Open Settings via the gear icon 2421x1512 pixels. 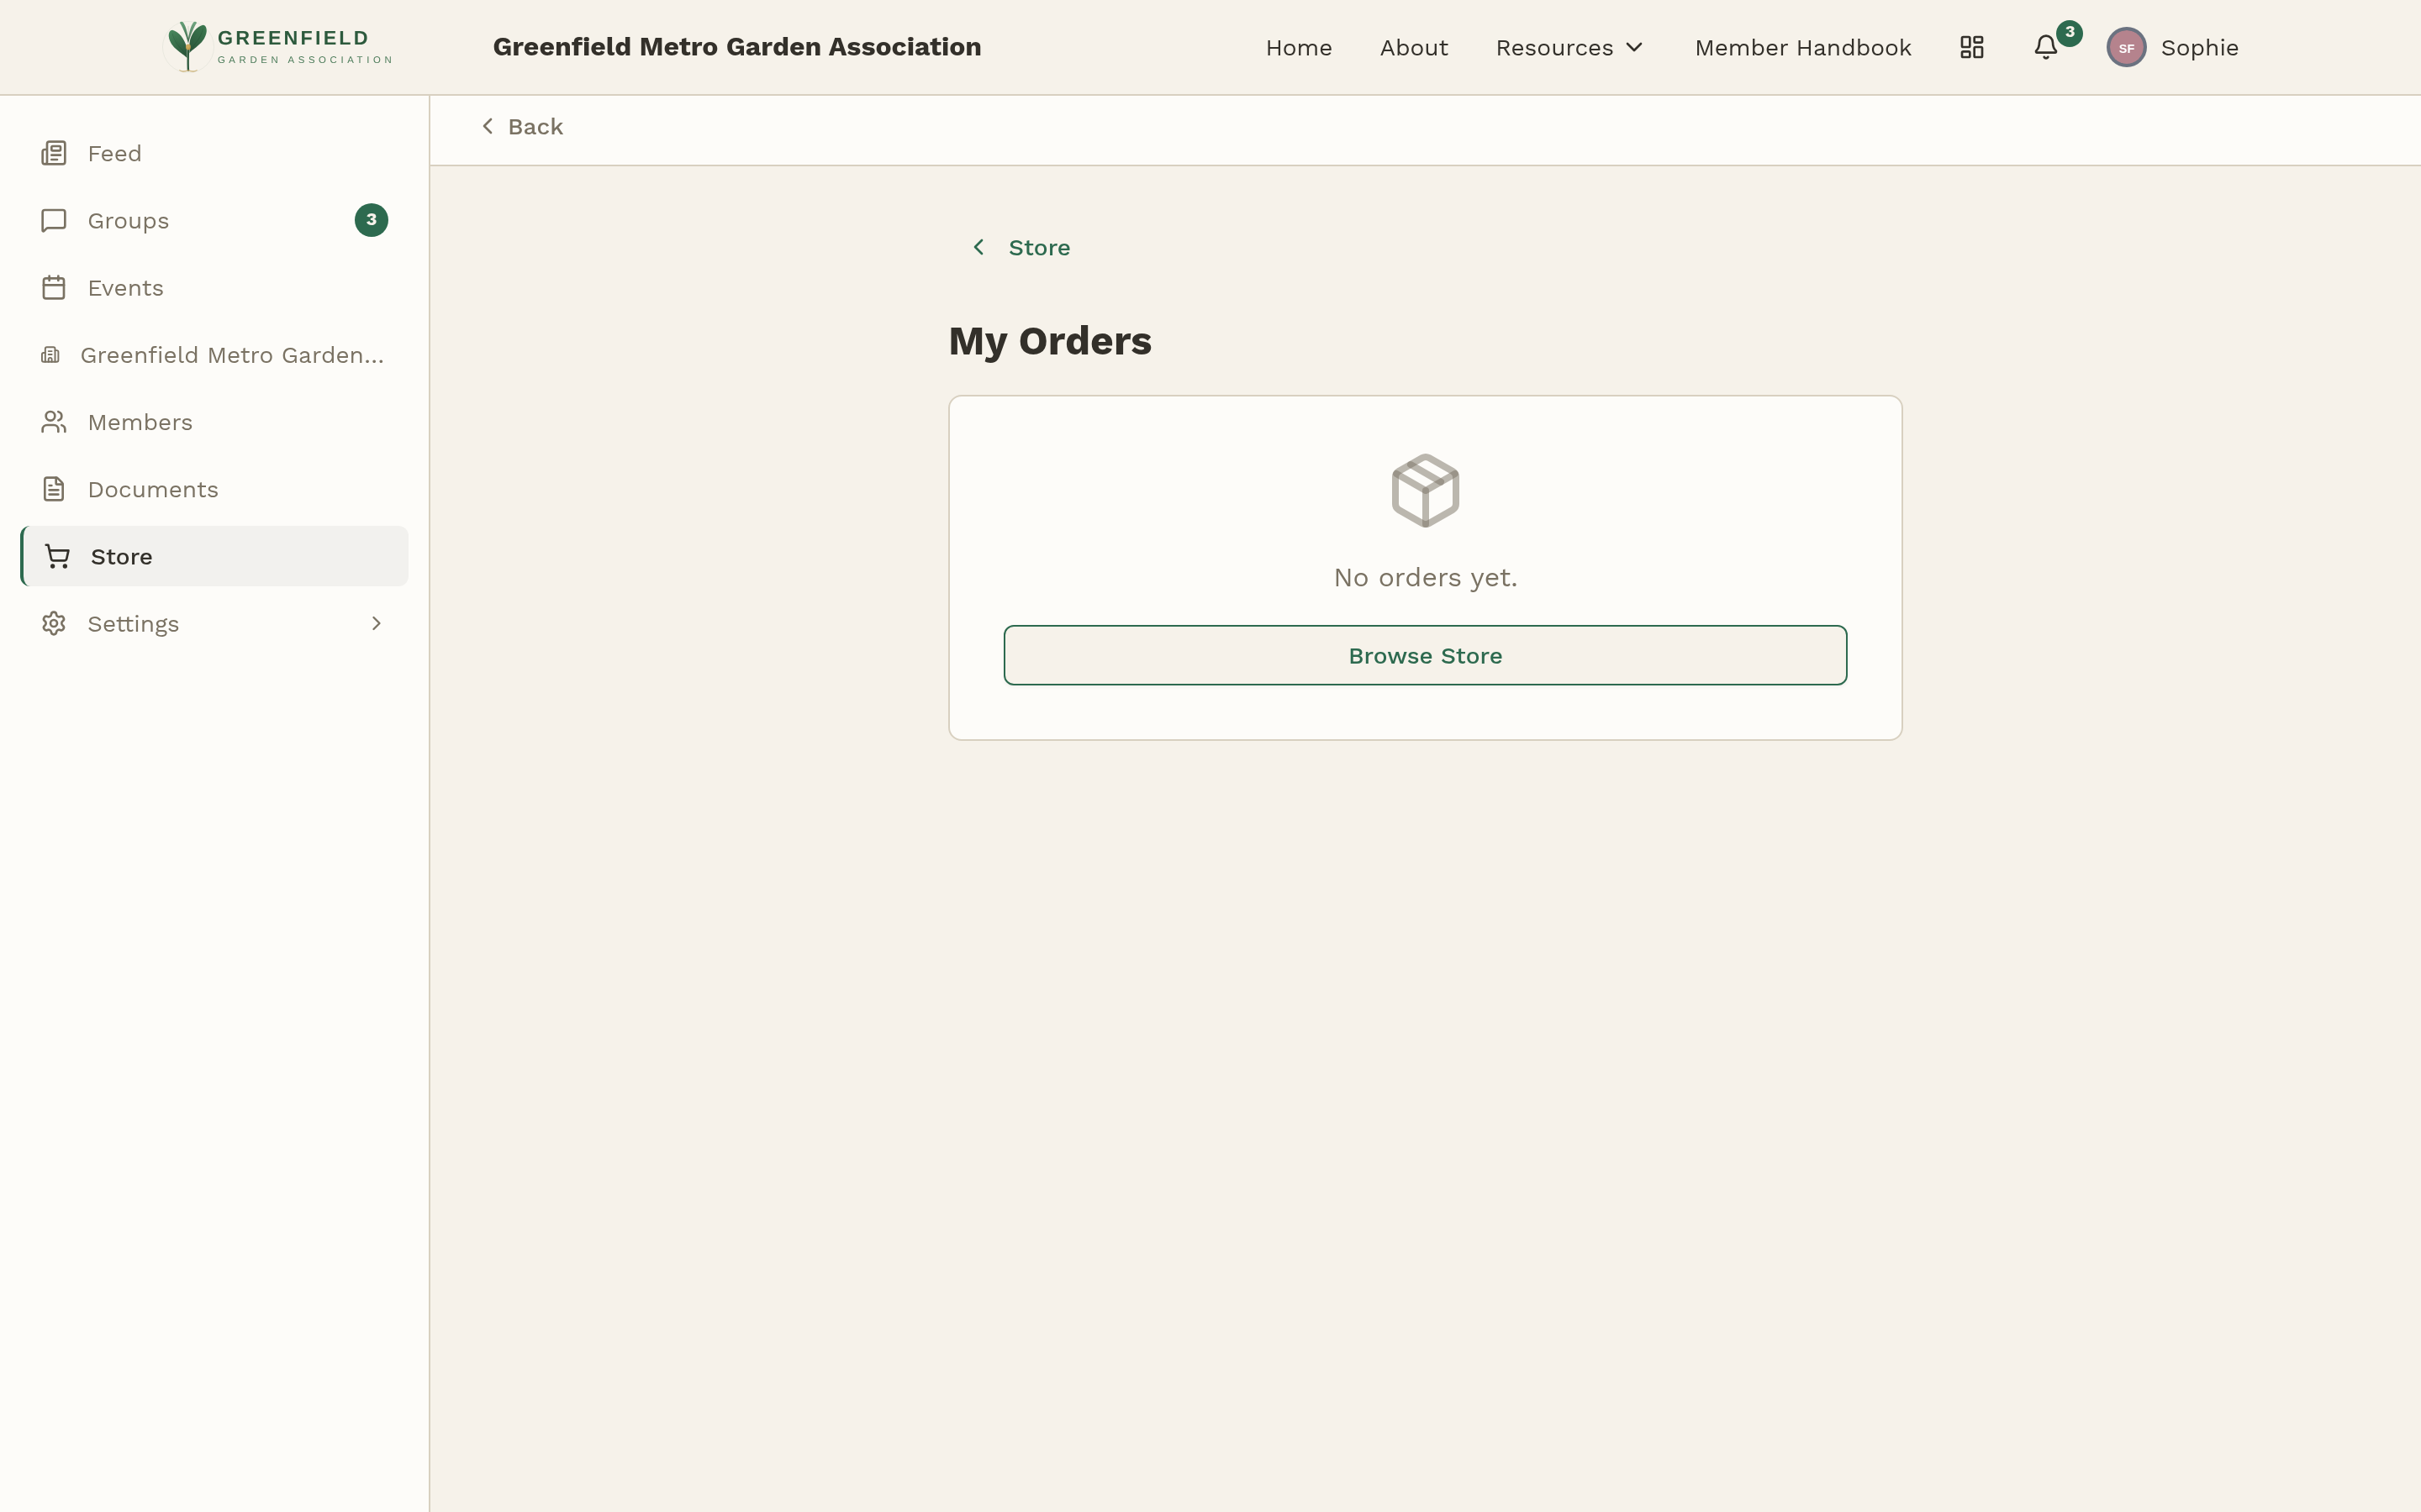click(x=54, y=623)
